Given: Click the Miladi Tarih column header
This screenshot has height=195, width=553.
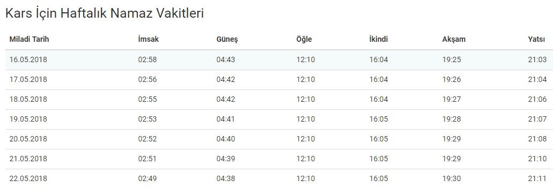Looking at the screenshot, I should [x=29, y=39].
